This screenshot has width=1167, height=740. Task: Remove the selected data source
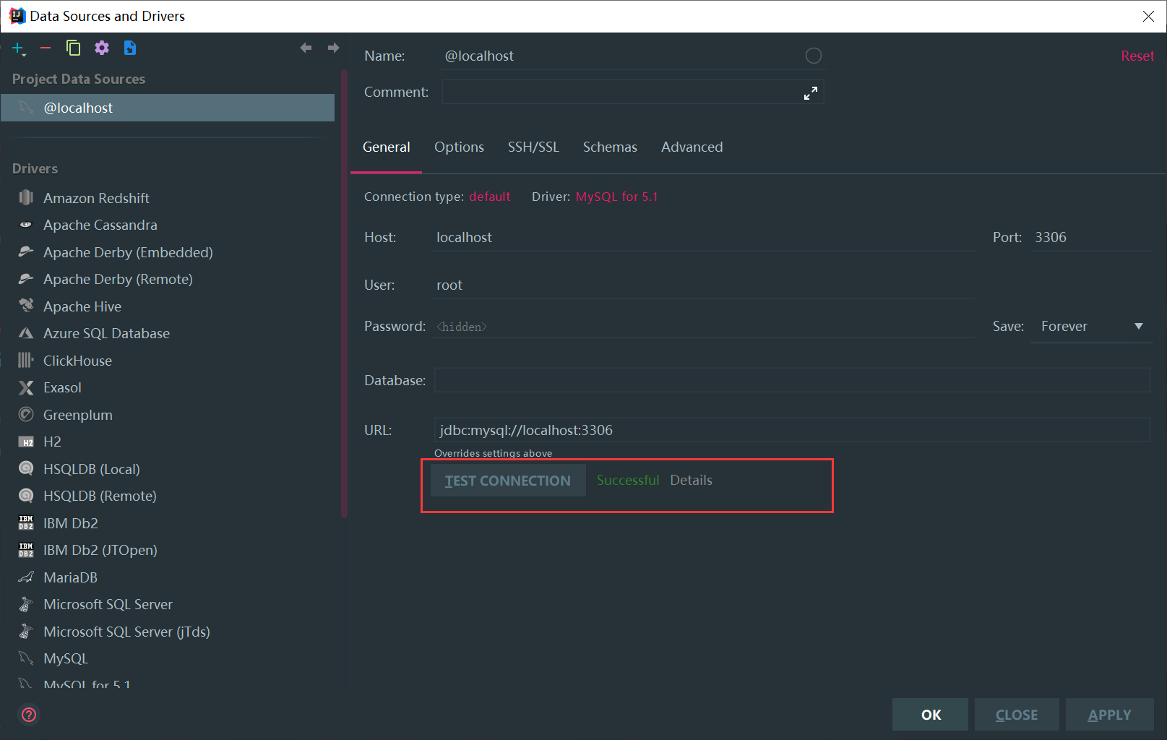[x=45, y=48]
